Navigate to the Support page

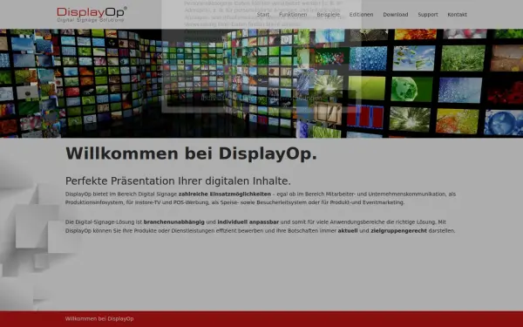pyautogui.click(x=428, y=14)
